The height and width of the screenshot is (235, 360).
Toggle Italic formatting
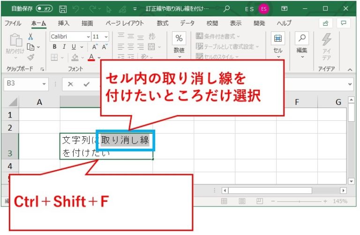tap(64, 47)
